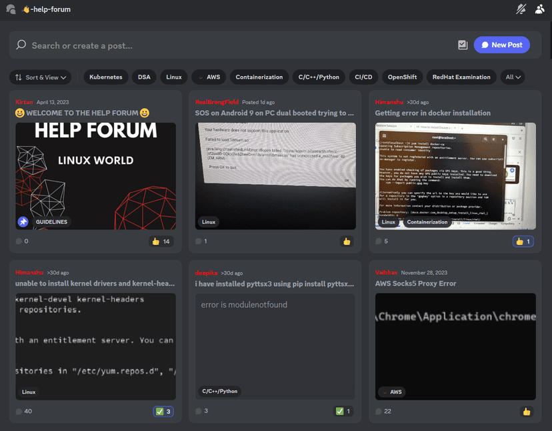Filter posts by Kubernetes tag

coord(105,77)
